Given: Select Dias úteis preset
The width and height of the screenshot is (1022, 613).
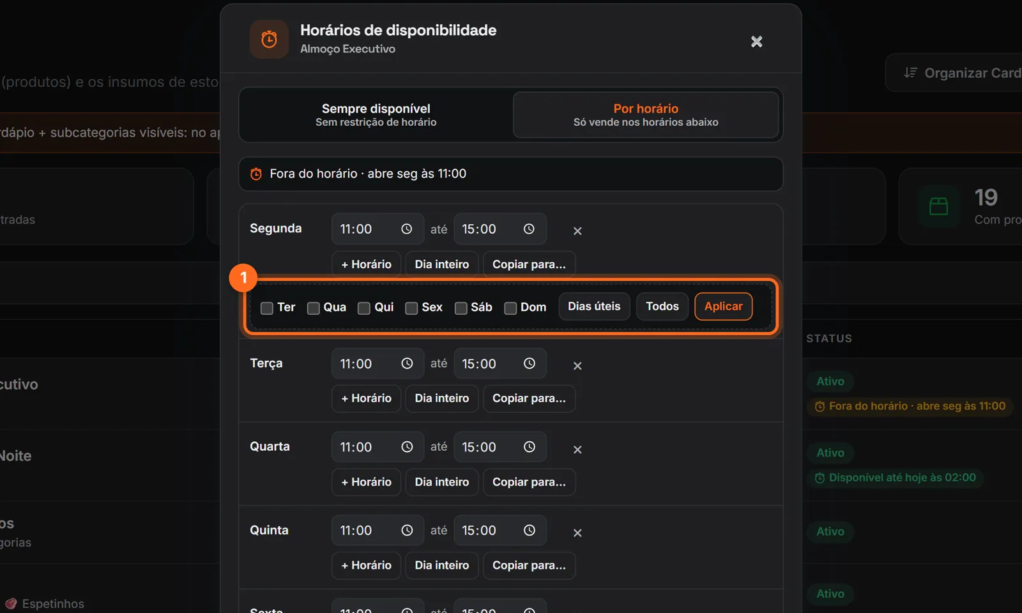Looking at the screenshot, I should point(594,306).
